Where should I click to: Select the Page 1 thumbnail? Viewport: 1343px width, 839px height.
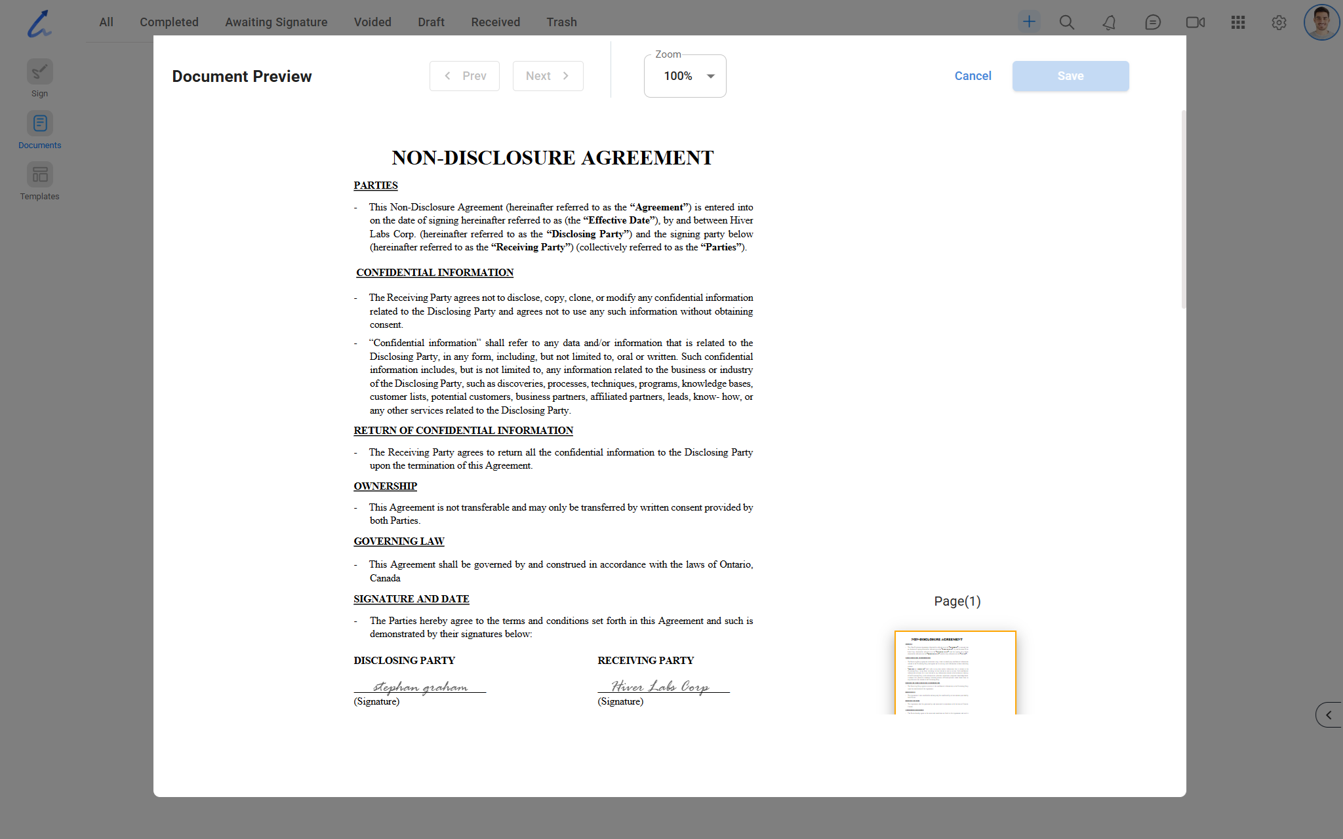[x=955, y=673]
